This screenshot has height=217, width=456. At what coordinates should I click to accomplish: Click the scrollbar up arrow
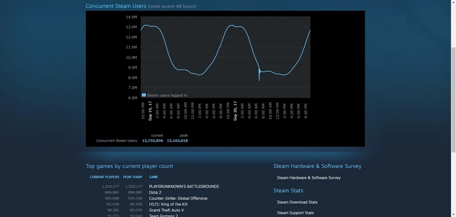tap(453, 2)
